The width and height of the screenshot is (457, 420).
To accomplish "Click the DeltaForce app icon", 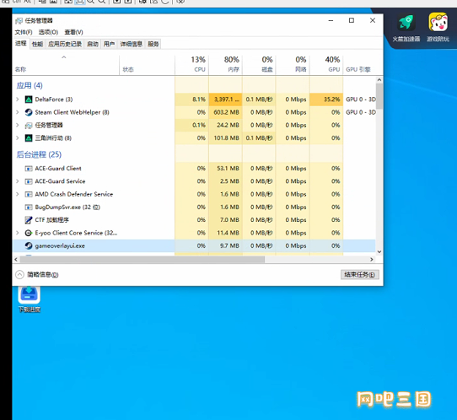I will [29, 100].
